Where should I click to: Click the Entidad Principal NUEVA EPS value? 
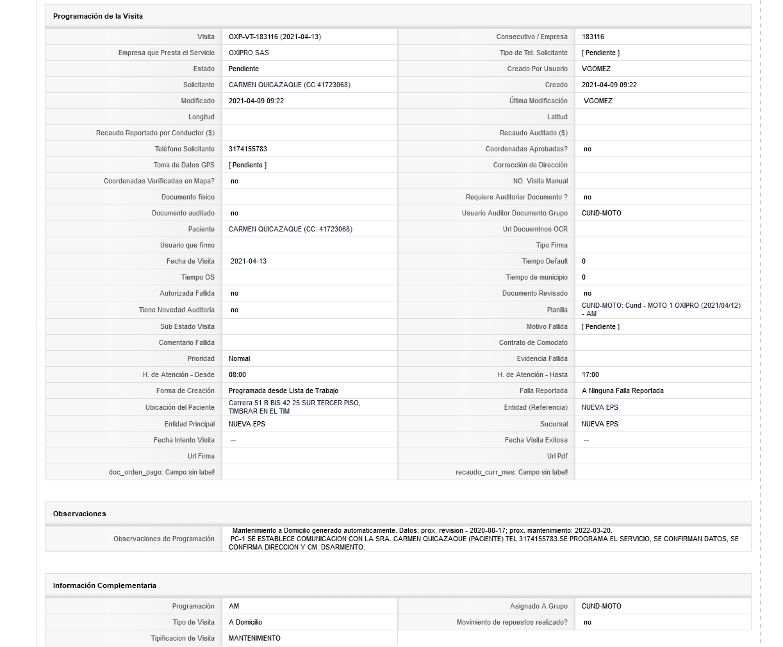(x=247, y=424)
